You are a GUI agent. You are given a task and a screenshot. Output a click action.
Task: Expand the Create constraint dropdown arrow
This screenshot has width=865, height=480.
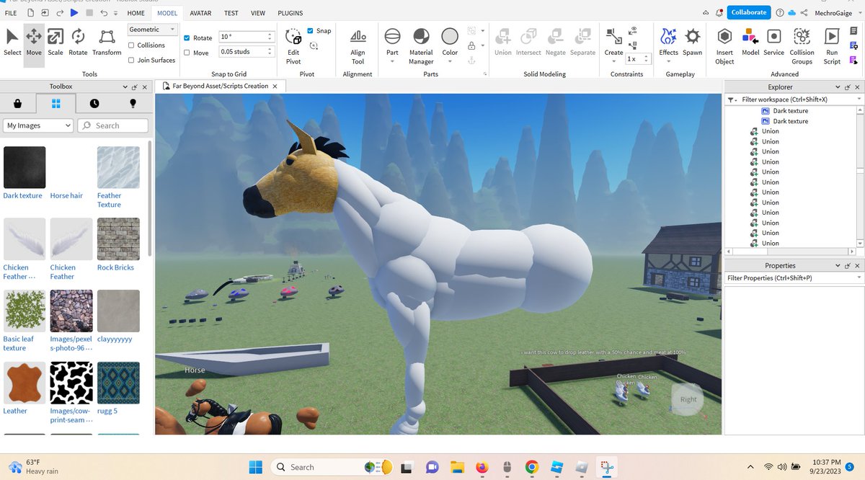coord(613,61)
